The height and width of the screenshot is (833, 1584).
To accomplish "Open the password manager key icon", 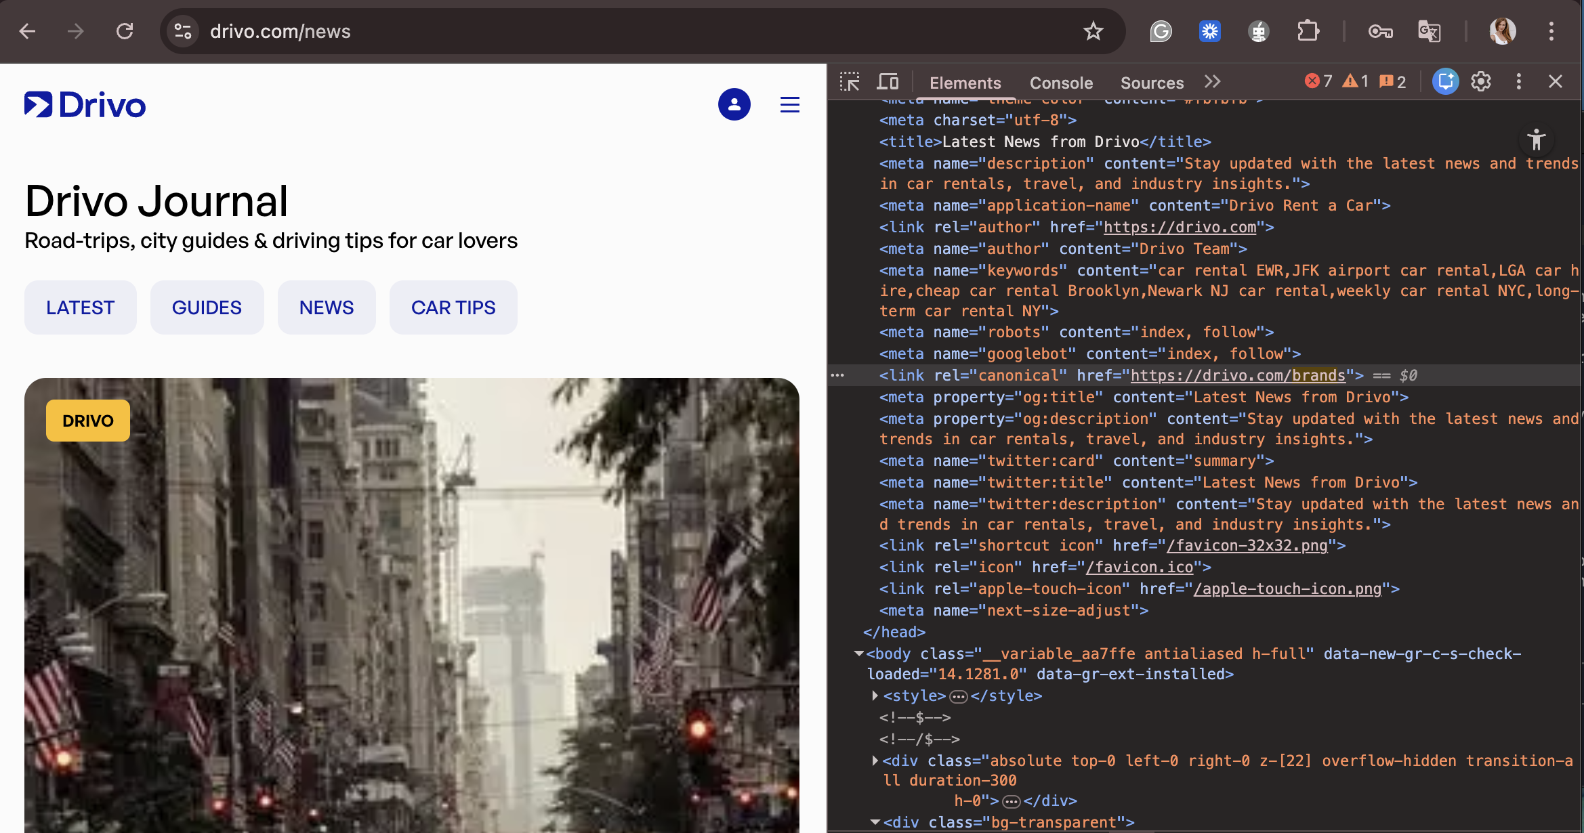I will coord(1380,31).
